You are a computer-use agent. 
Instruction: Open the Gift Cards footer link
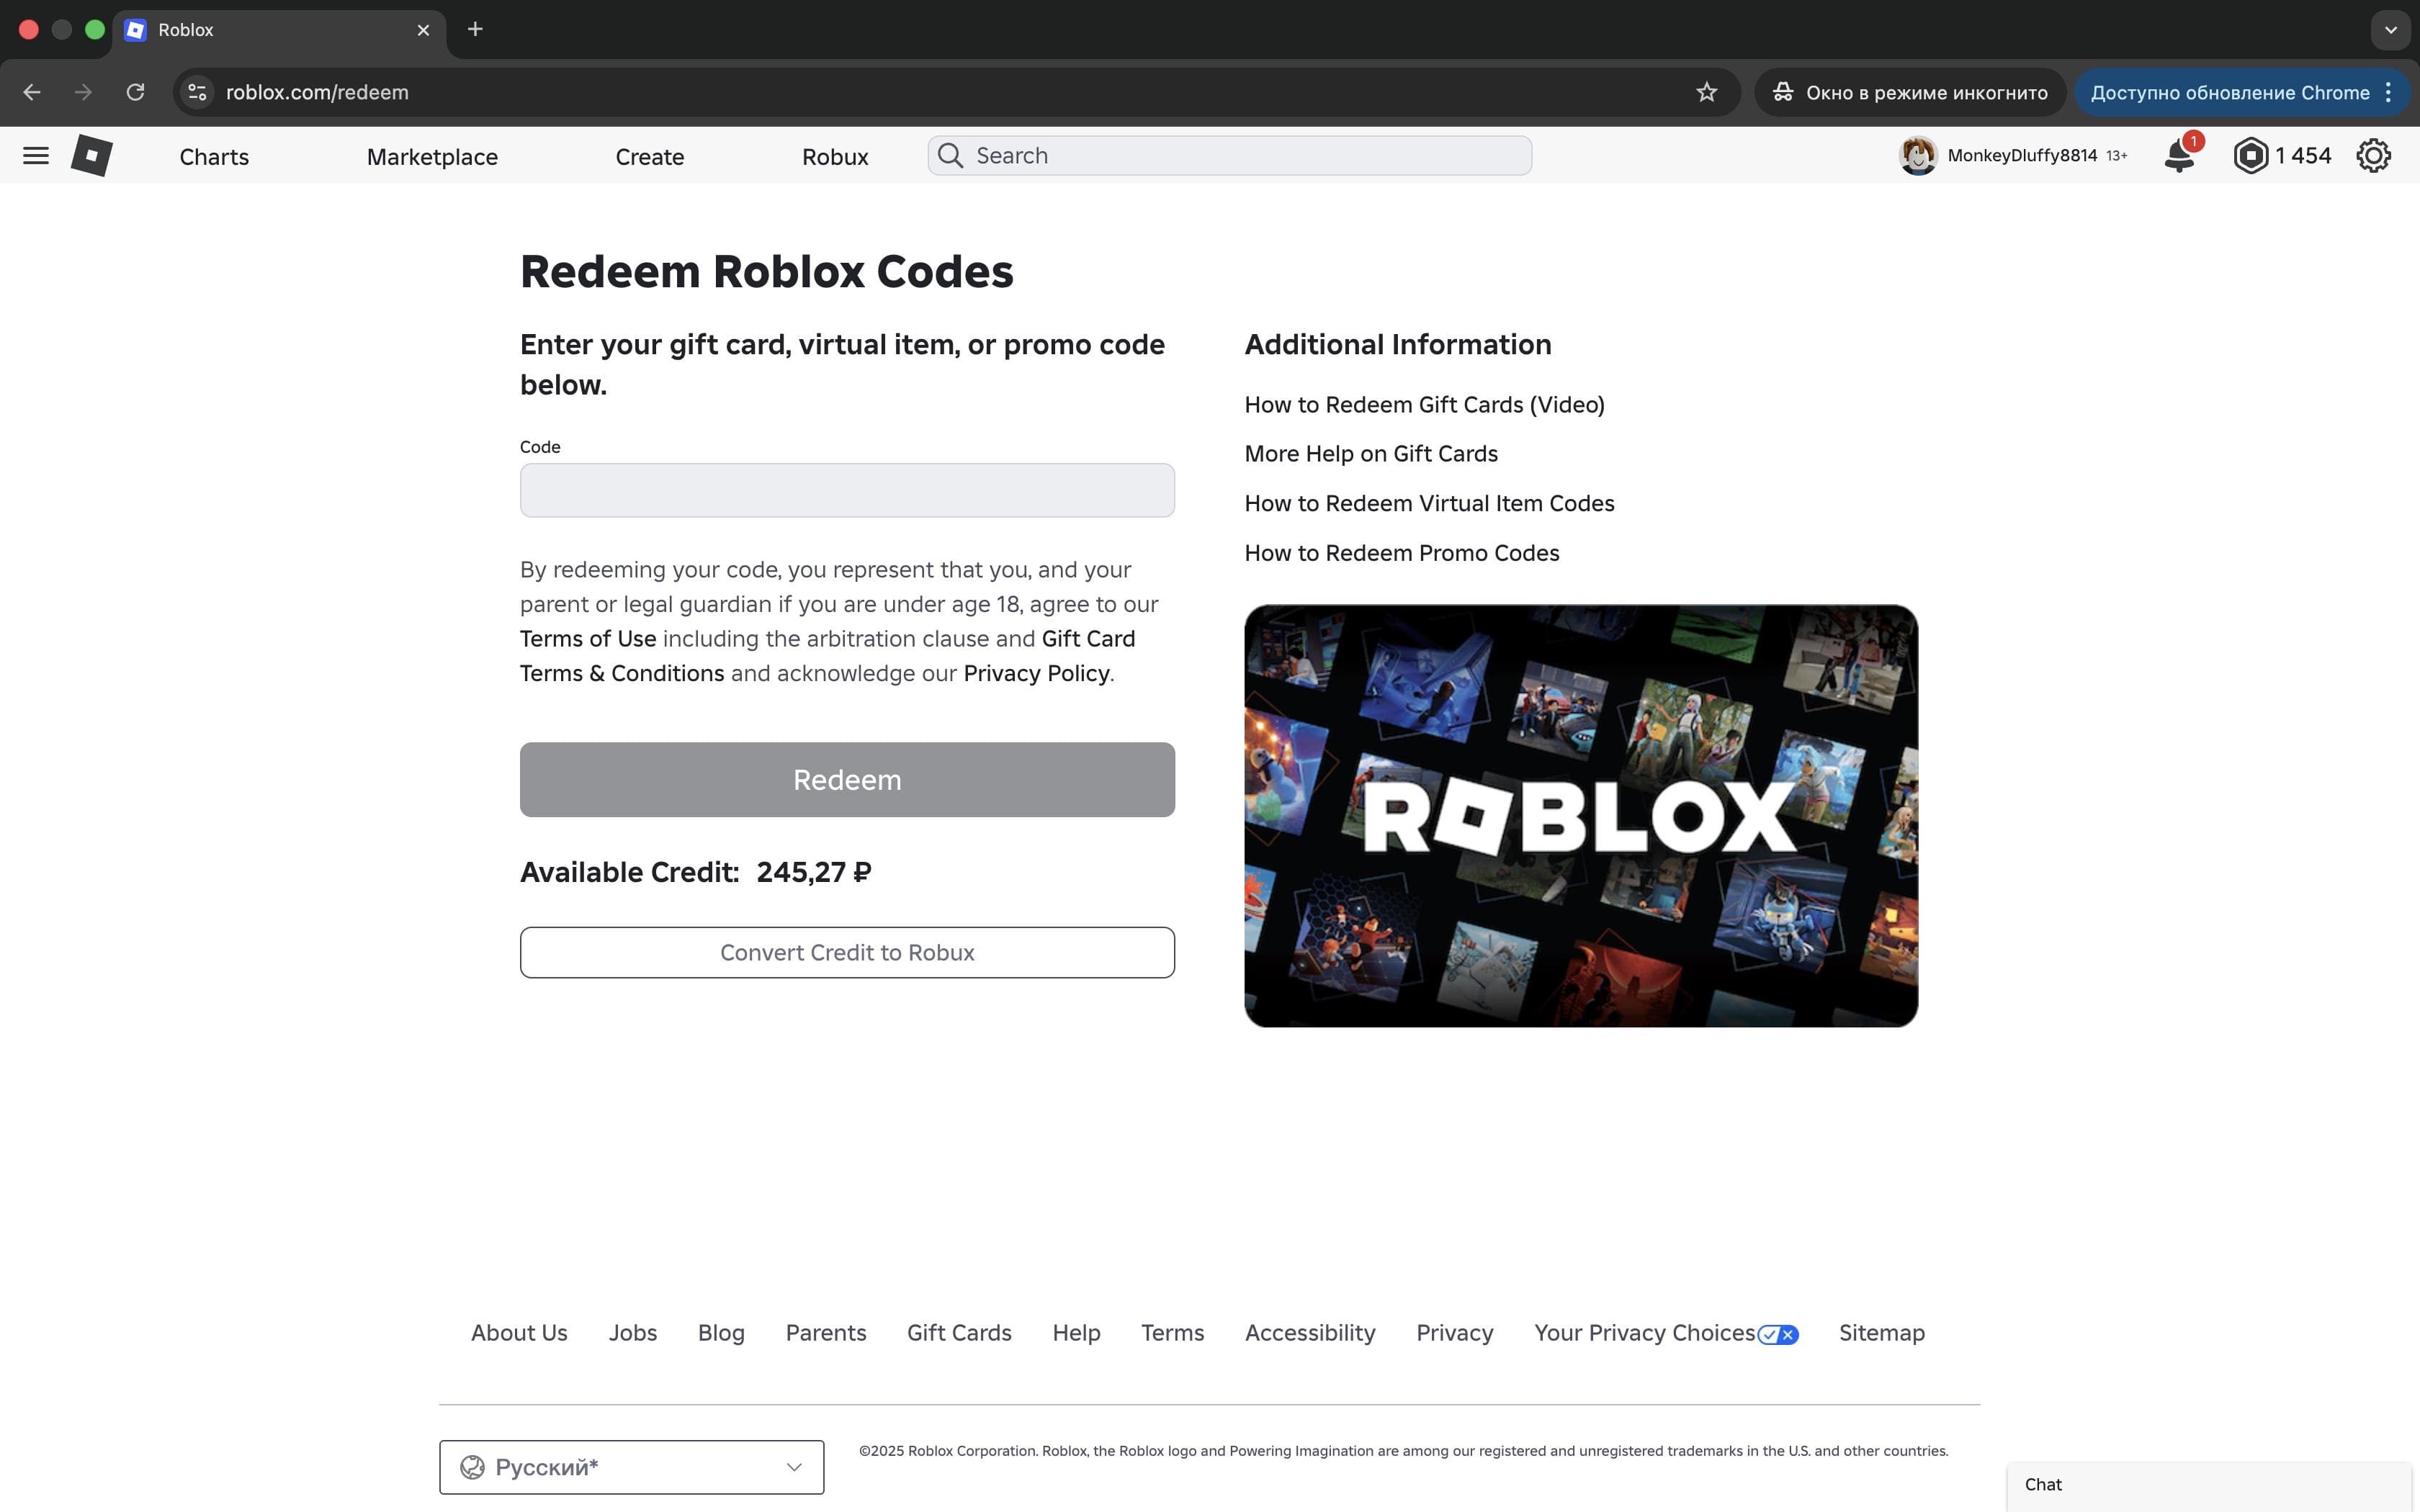[x=959, y=1333]
